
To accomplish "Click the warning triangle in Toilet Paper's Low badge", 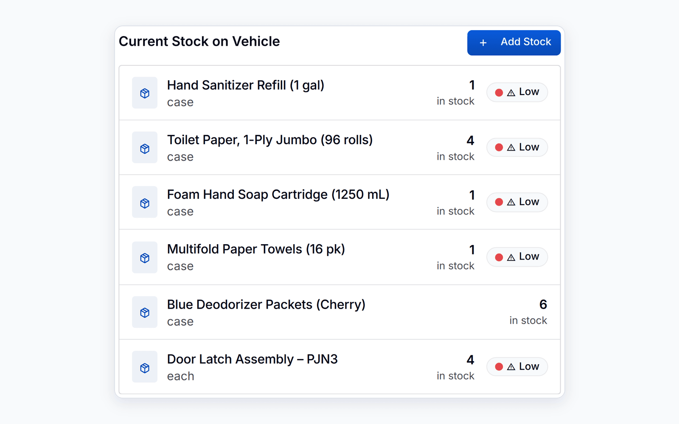I will pos(511,148).
